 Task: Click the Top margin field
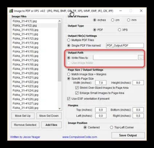101,110
